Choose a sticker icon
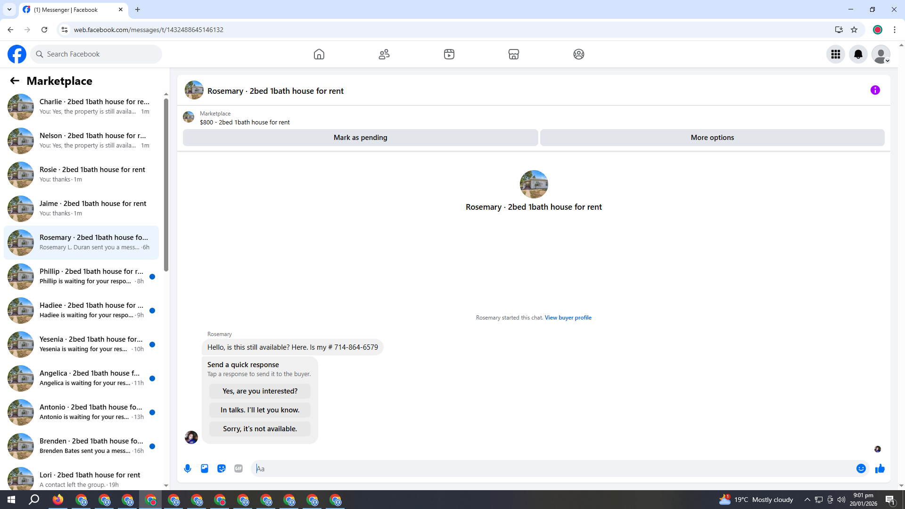The height and width of the screenshot is (509, 905). tap(222, 468)
